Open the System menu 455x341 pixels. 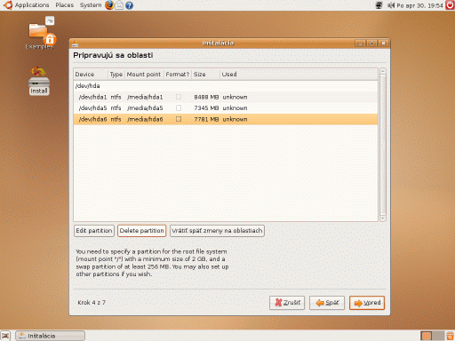tap(91, 5)
